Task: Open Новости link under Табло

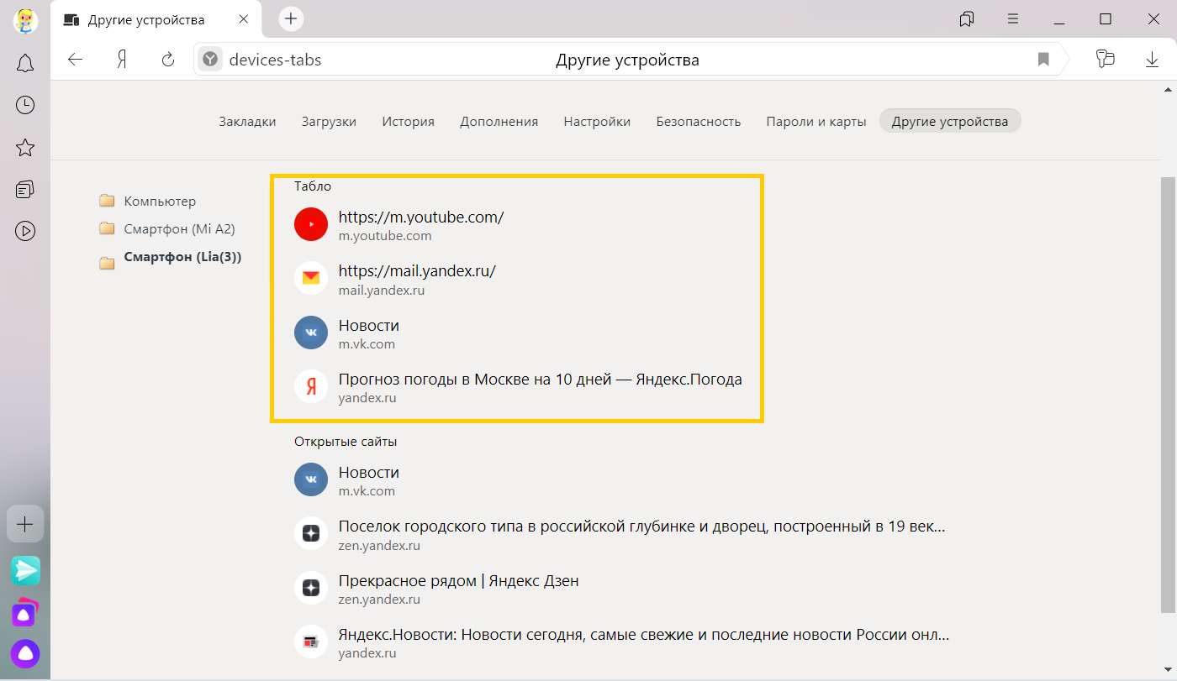Action: (368, 326)
